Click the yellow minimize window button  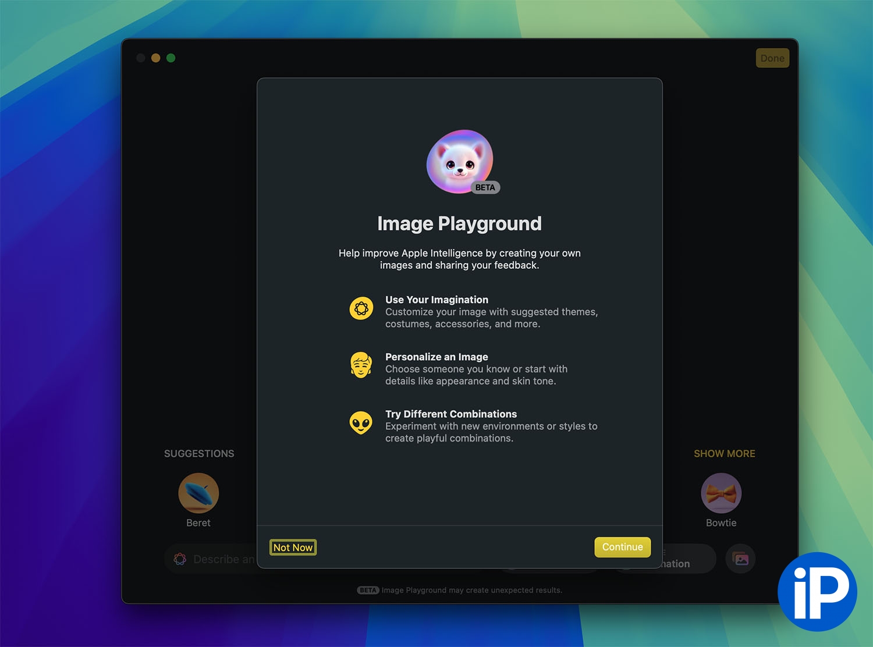click(155, 58)
